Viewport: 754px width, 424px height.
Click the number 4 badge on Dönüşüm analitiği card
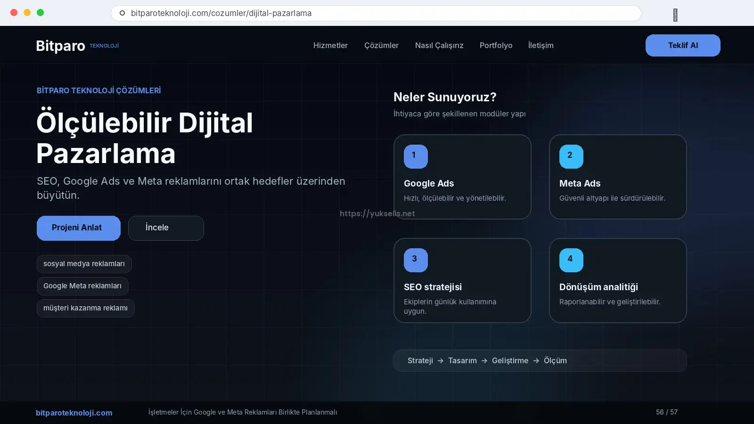click(571, 260)
